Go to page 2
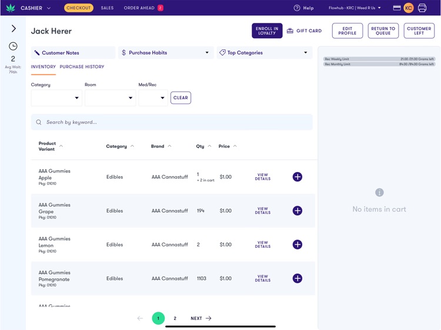The image size is (441, 330). point(175,318)
